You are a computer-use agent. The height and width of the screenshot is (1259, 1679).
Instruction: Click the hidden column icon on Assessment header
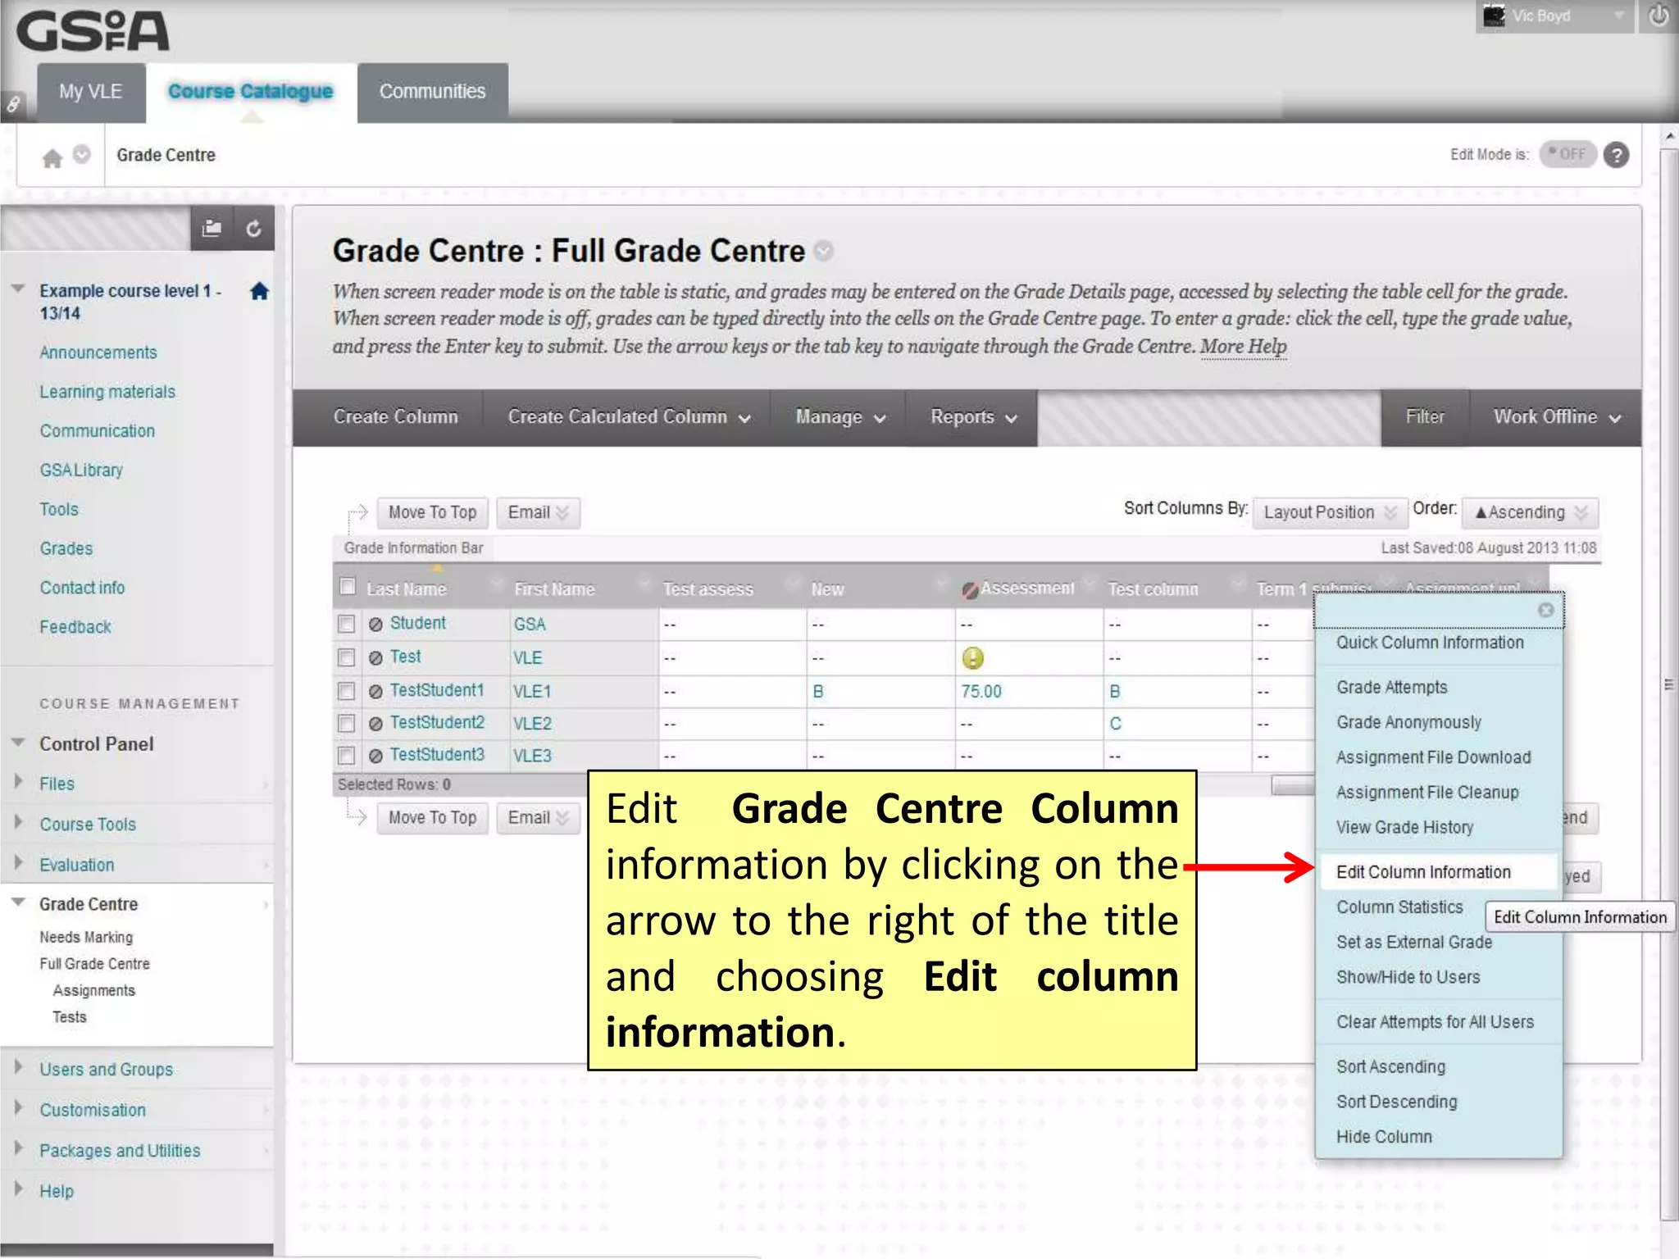[970, 590]
